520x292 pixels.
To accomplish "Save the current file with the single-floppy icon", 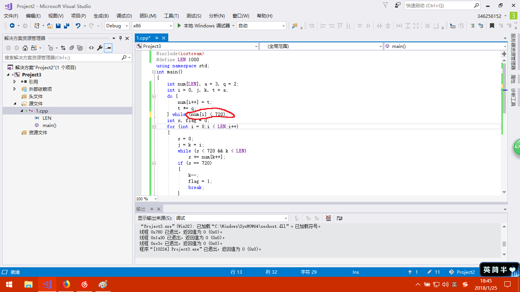I will pos(58,25).
